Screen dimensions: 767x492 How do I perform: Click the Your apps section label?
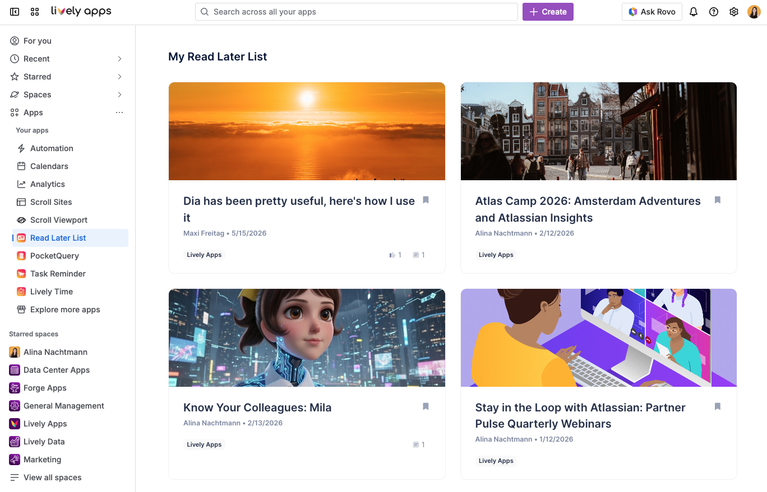32,130
